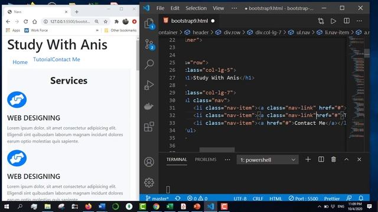Click the master branch in status bar
This screenshot has width=378, height=212.
point(157,198)
